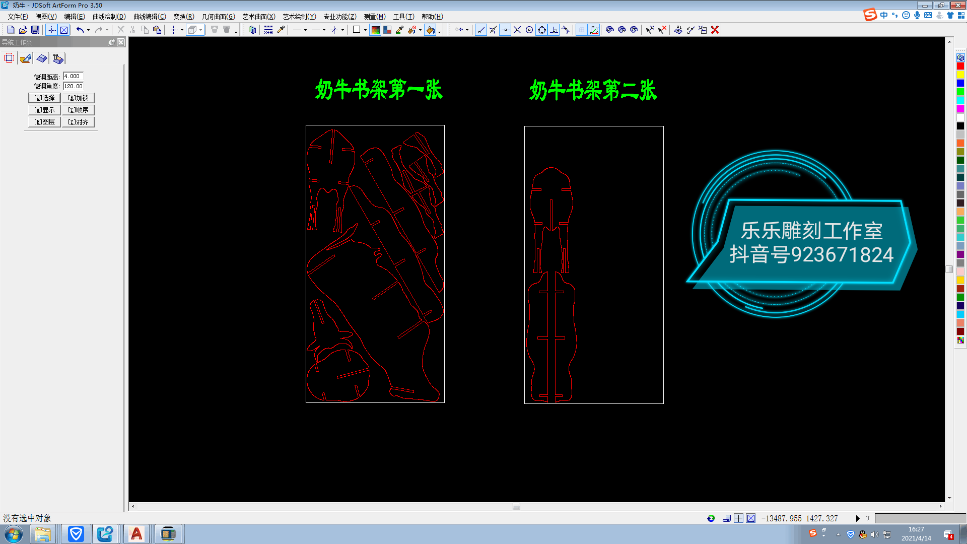Click the Paste clipboard icon
The image size is (967, 544).
157,30
